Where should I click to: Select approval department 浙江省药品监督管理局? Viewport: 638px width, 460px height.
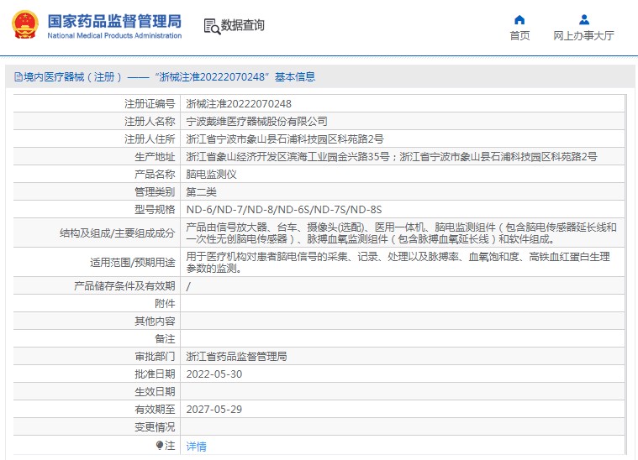point(236,357)
